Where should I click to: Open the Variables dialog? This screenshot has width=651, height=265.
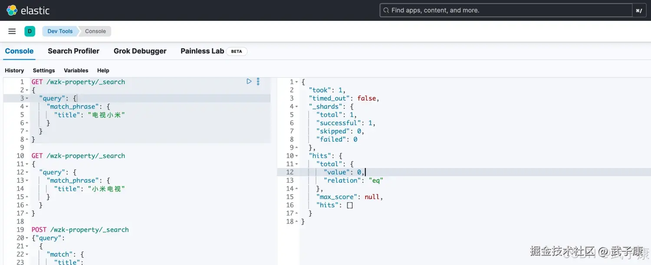click(x=76, y=71)
